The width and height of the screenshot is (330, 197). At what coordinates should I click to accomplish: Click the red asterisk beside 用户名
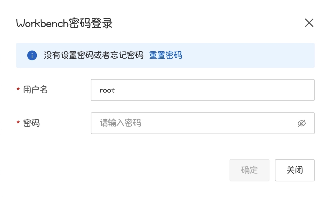click(18, 90)
